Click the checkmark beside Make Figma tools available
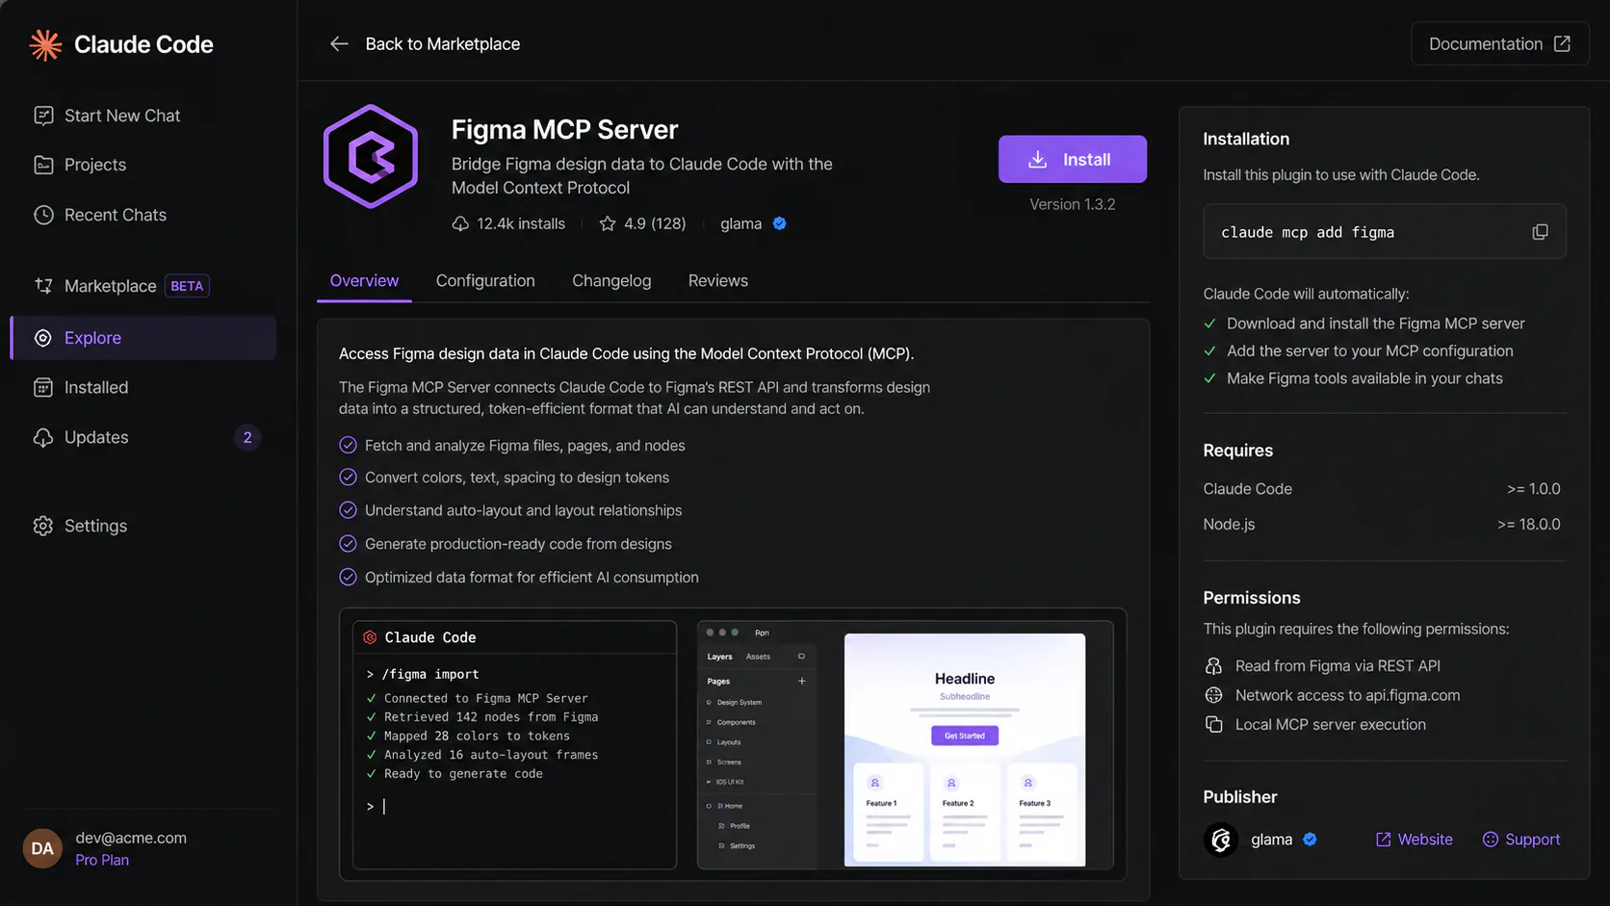This screenshot has width=1610, height=906. [1209, 378]
